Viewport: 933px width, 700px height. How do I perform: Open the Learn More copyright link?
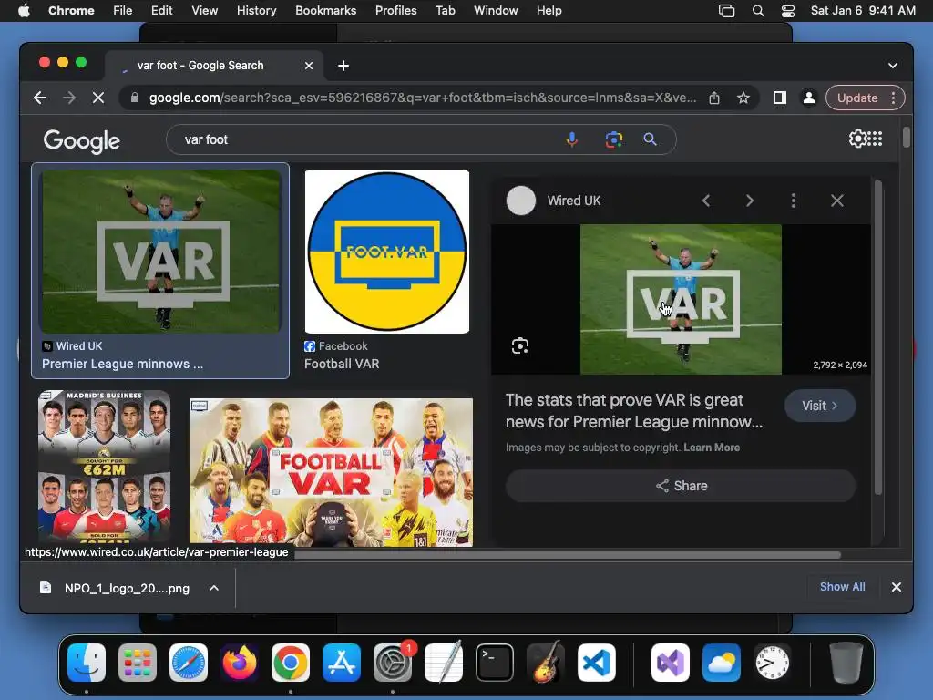712,448
